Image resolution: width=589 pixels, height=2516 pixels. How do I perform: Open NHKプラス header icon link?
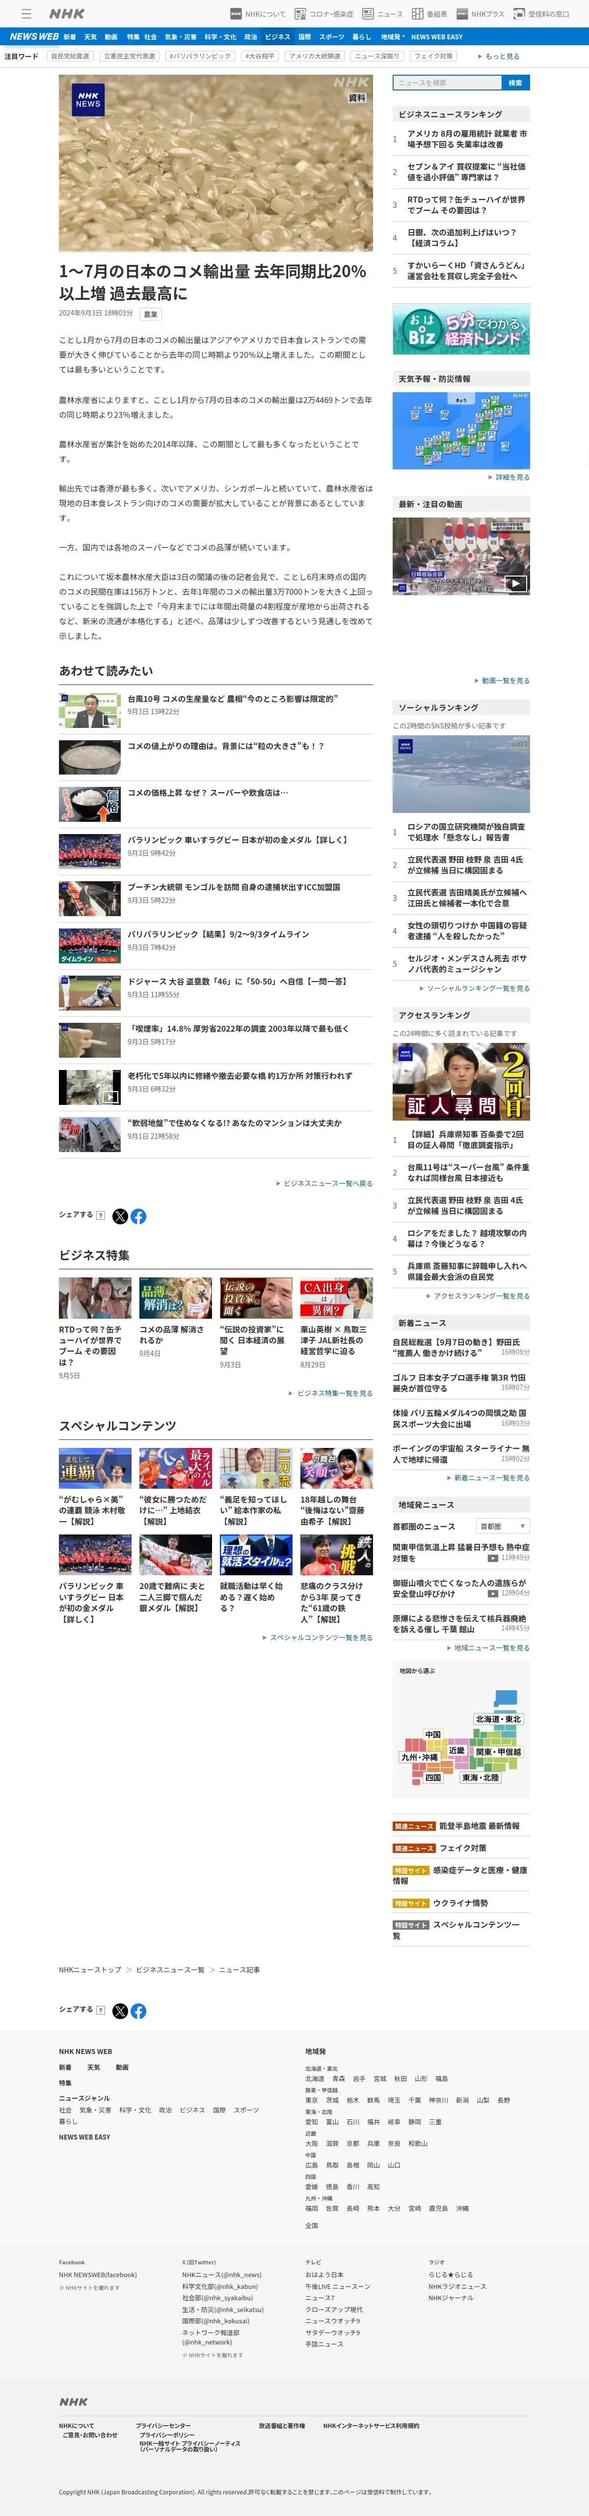(481, 14)
